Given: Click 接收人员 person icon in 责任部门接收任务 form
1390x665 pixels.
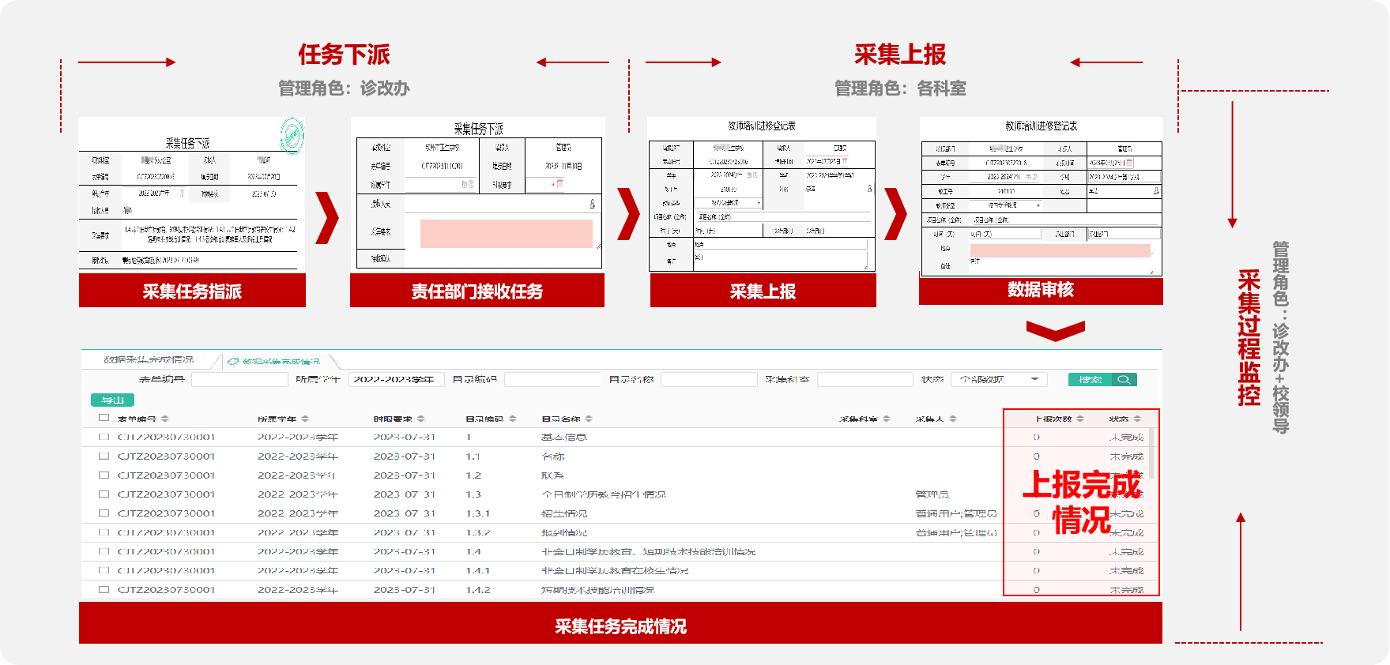Looking at the screenshot, I should 592,204.
